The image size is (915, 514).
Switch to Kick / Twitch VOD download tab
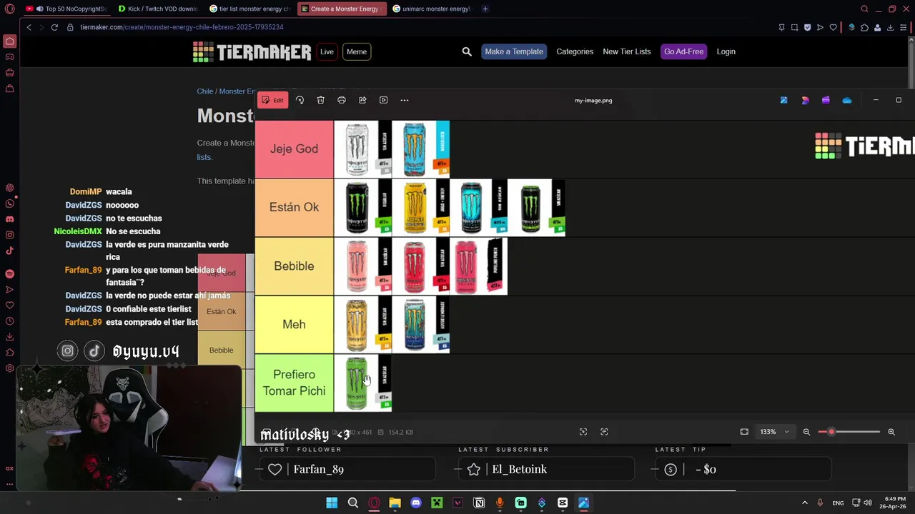158,9
